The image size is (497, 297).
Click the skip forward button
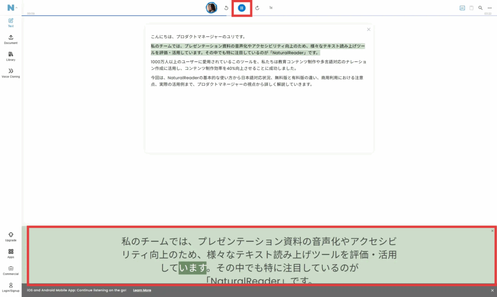(257, 8)
